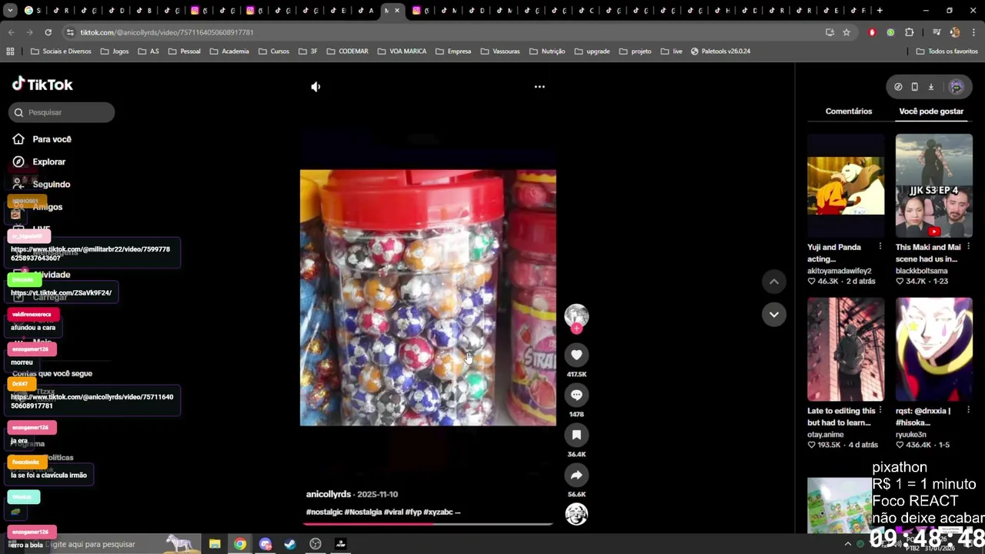Open options for This Maki and Mai video
This screenshot has height=554, width=985.
pyautogui.click(x=968, y=247)
